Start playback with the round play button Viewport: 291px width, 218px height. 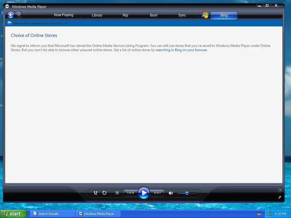(x=144, y=193)
